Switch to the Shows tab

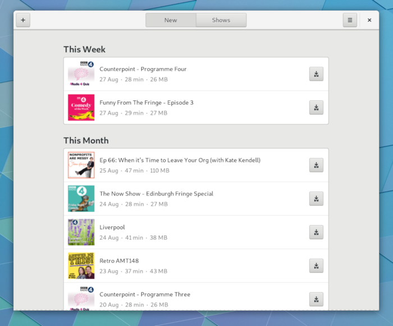(221, 20)
